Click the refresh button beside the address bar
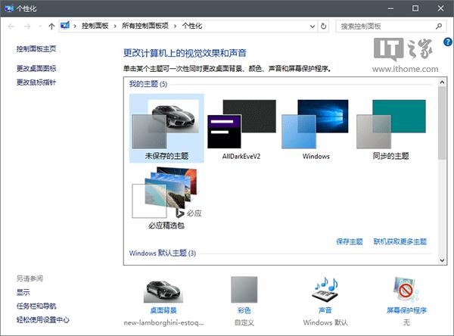The image size is (454, 336). click(x=324, y=26)
